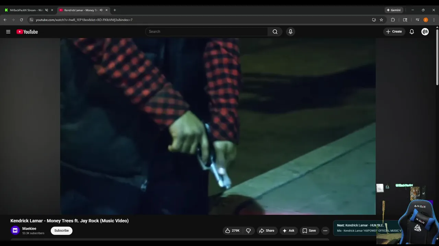Click the Maekiee channel avatar

(x=15, y=231)
